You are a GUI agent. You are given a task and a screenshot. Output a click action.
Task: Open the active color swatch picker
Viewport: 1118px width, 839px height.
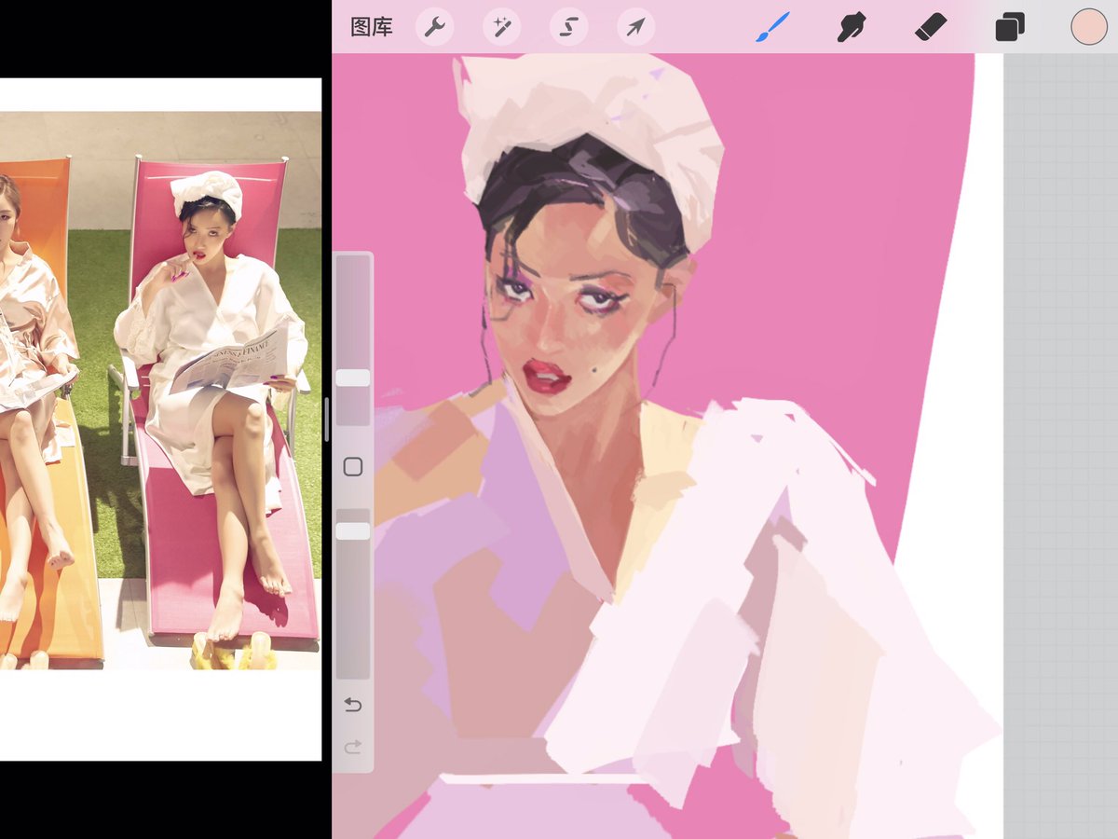(x=1088, y=27)
